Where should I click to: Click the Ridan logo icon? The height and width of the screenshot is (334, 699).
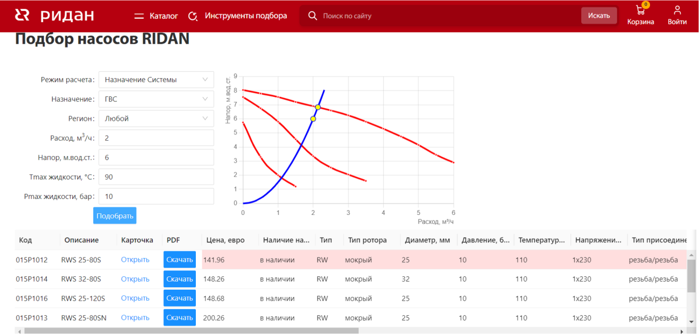click(x=22, y=15)
